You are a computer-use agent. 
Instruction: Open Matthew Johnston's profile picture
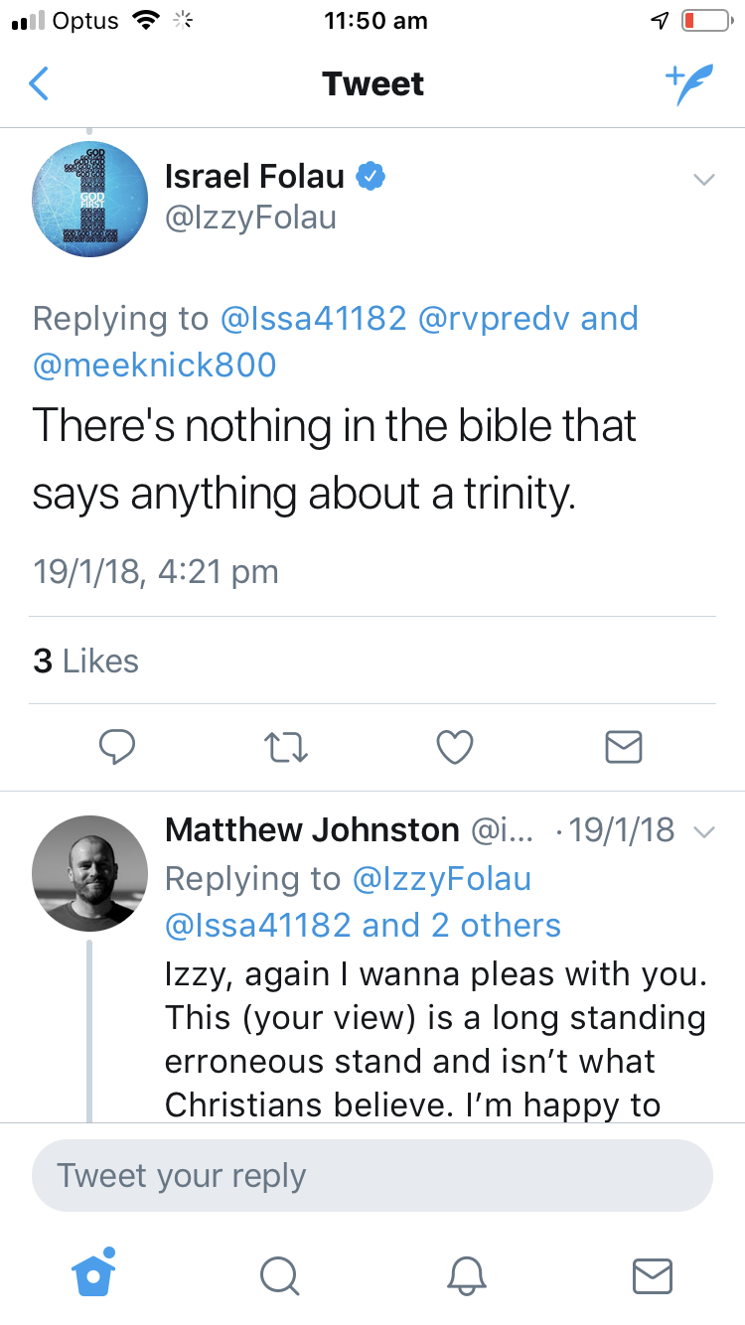pos(89,874)
